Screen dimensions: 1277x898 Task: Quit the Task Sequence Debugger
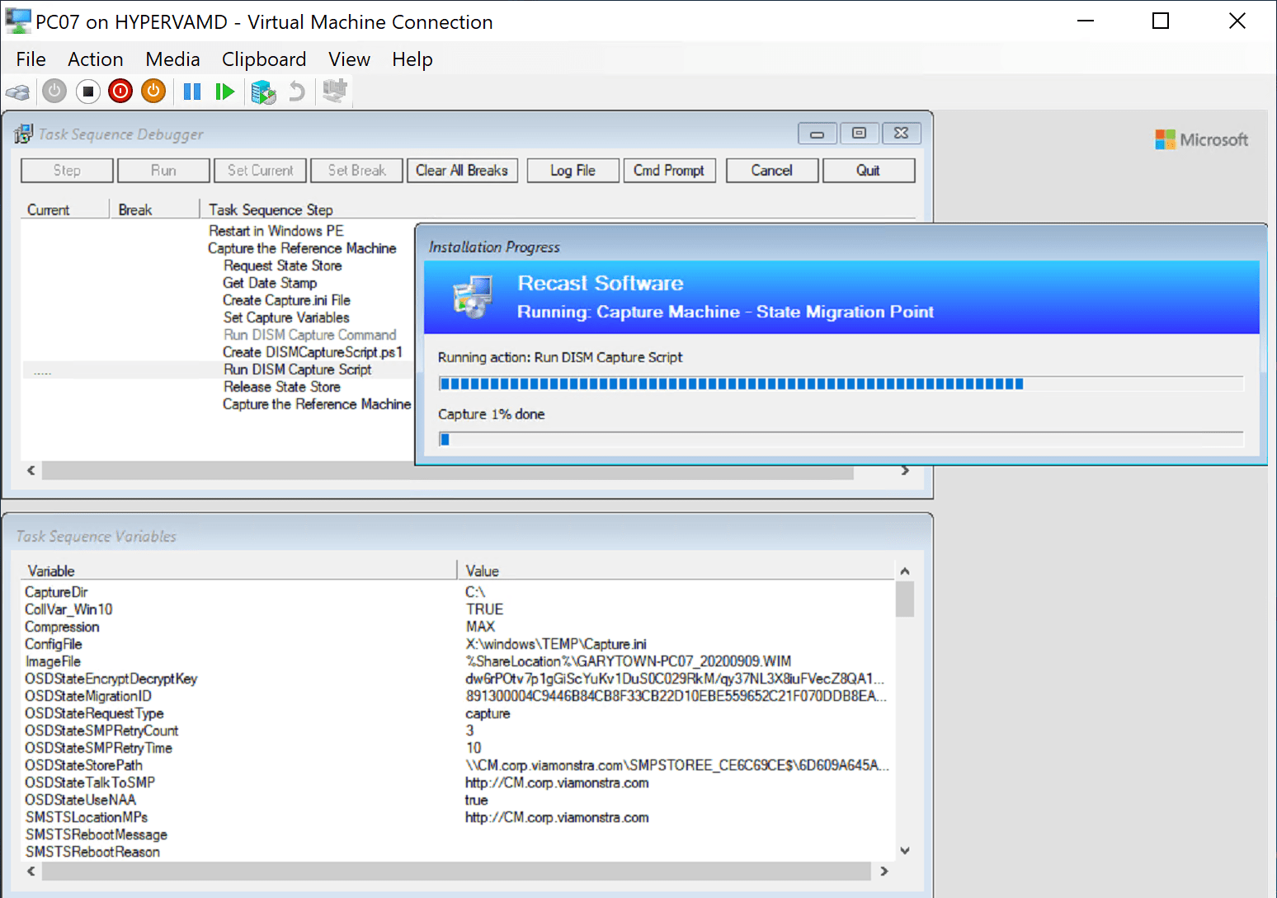(869, 170)
